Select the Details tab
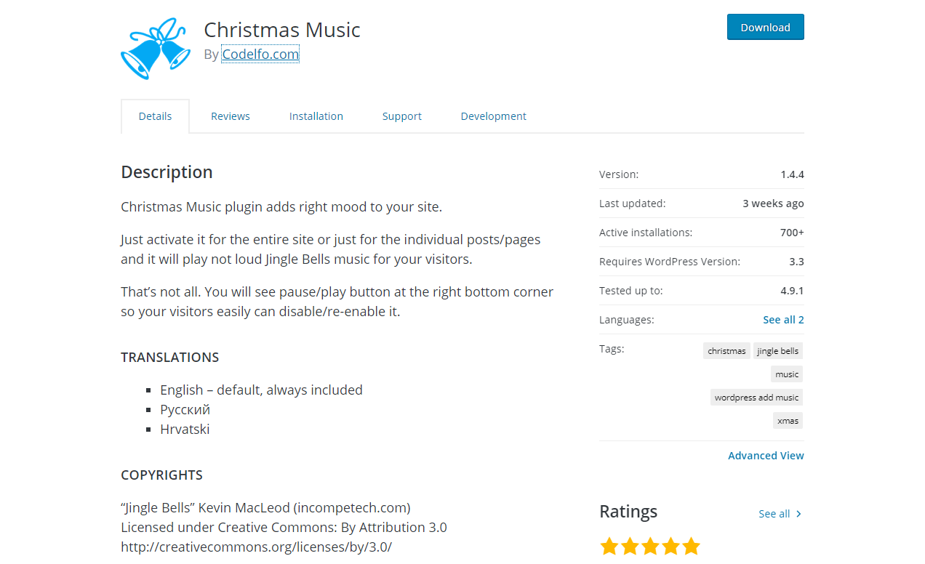Image resolution: width=925 pixels, height=564 pixels. [155, 116]
